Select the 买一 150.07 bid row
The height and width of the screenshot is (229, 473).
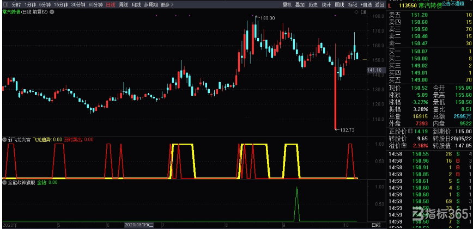coord(430,51)
